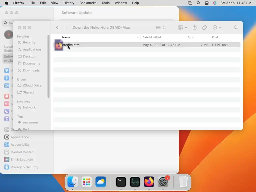Click the Finder sidebar scrollbar
The width and height of the screenshot is (256, 192).
click(x=48, y=66)
